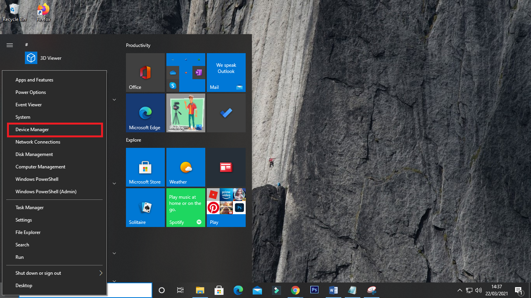
Task: Launch the Microsoft Edge tile
Action: 145,113
